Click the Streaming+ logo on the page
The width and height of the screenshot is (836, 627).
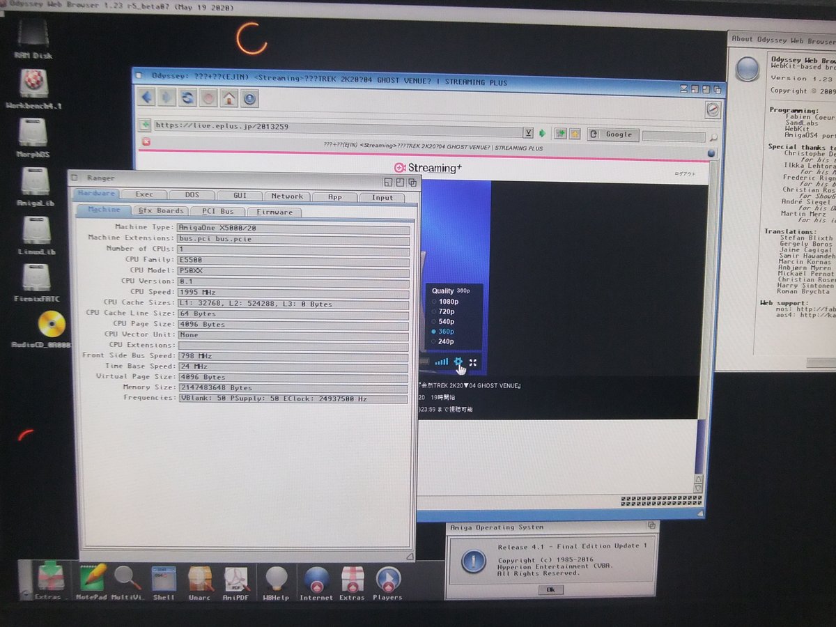pos(428,167)
